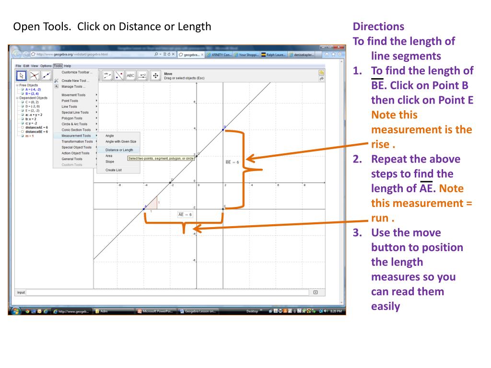Open the View menu
Viewport: 491px width, 368px height.
tap(35, 66)
